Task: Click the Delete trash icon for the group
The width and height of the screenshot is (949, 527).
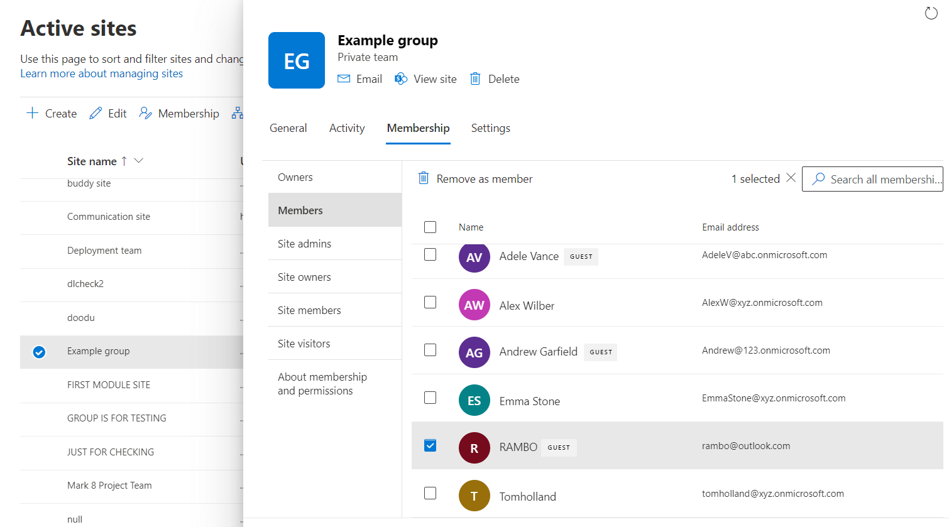Action: click(475, 78)
